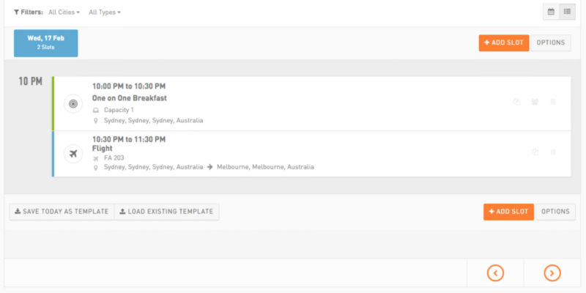This screenshot has height=293, width=586.
Task: Select the Wed, 17 Feb day tab
Action: click(x=46, y=43)
